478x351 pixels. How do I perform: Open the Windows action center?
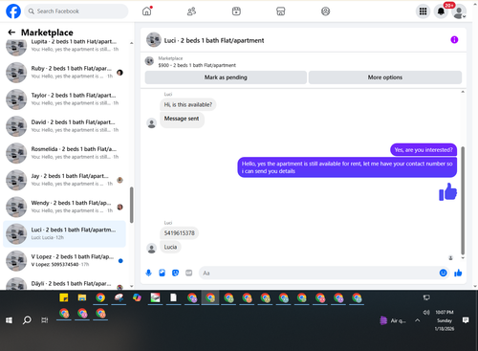[x=466, y=320]
